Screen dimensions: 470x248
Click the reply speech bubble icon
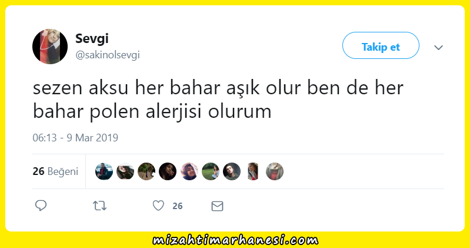[41, 206]
